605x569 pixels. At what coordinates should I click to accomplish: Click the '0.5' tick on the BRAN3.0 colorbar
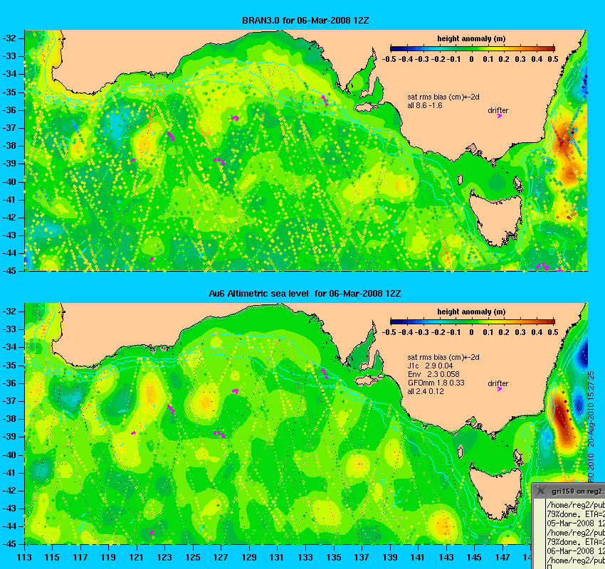tap(553, 59)
